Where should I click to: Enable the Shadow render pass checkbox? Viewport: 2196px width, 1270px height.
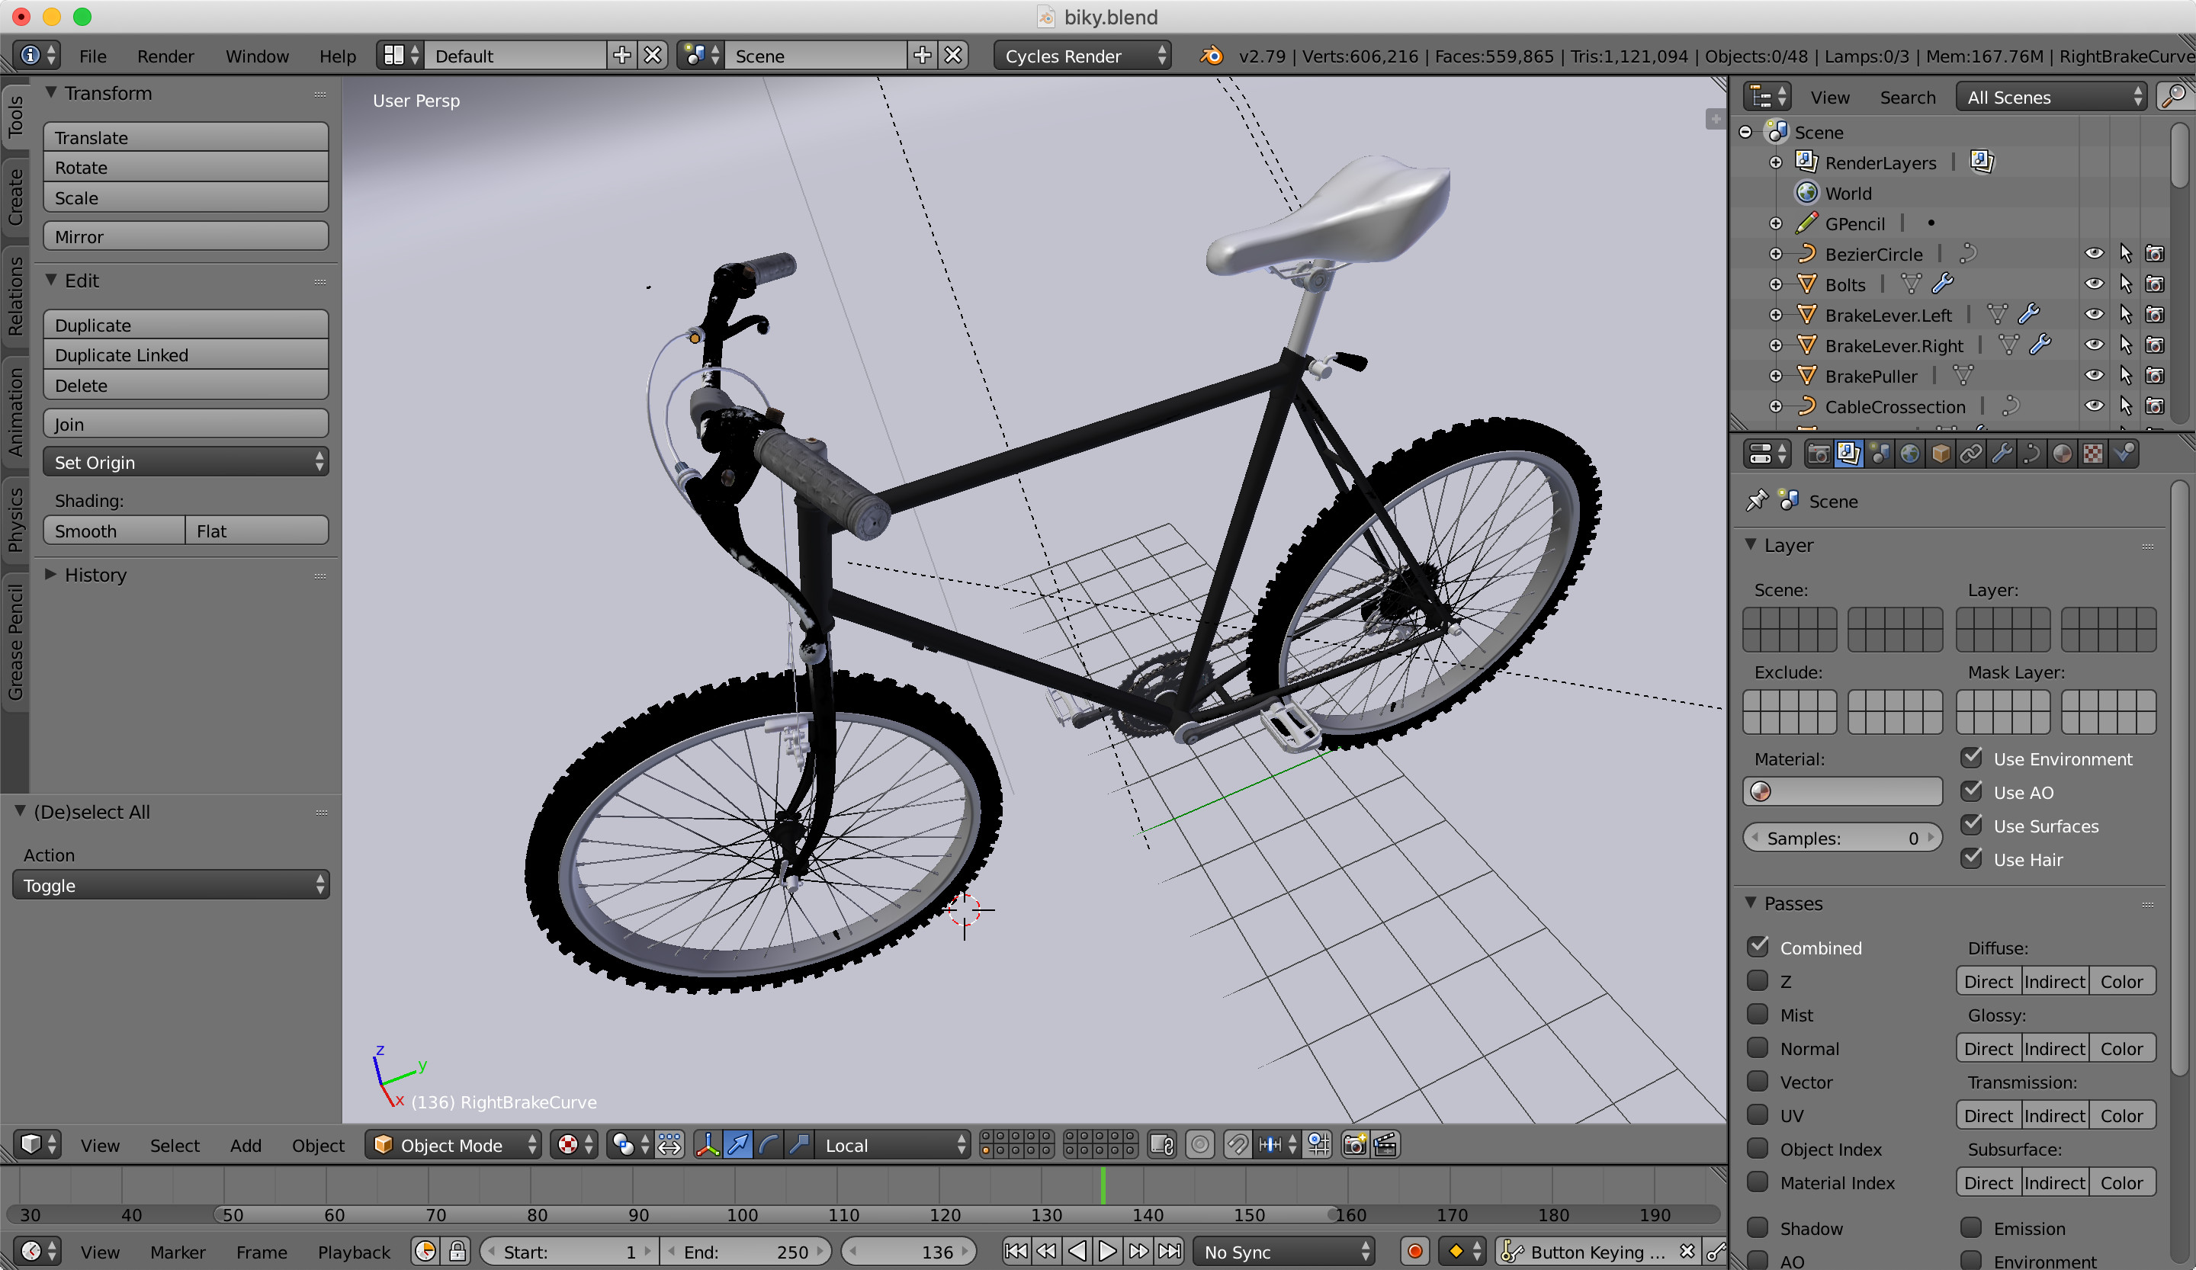(x=1761, y=1226)
